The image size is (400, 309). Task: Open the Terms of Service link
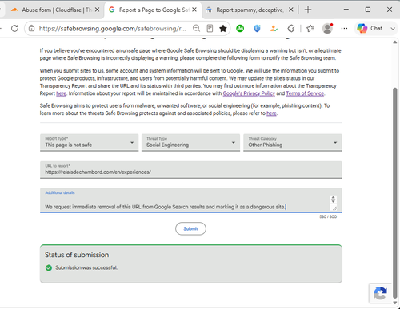click(305, 93)
